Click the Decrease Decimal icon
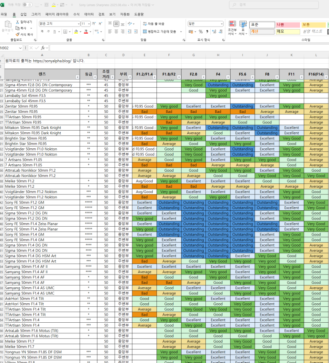This screenshot has height=363, width=329. 221,31
